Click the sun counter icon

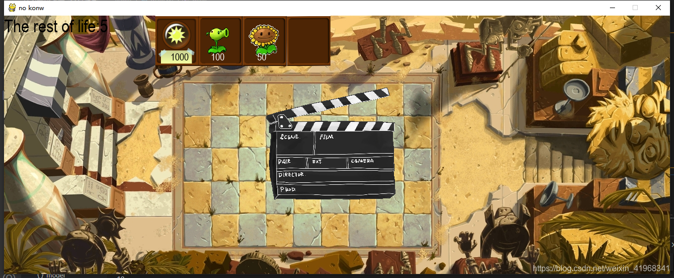point(177,35)
